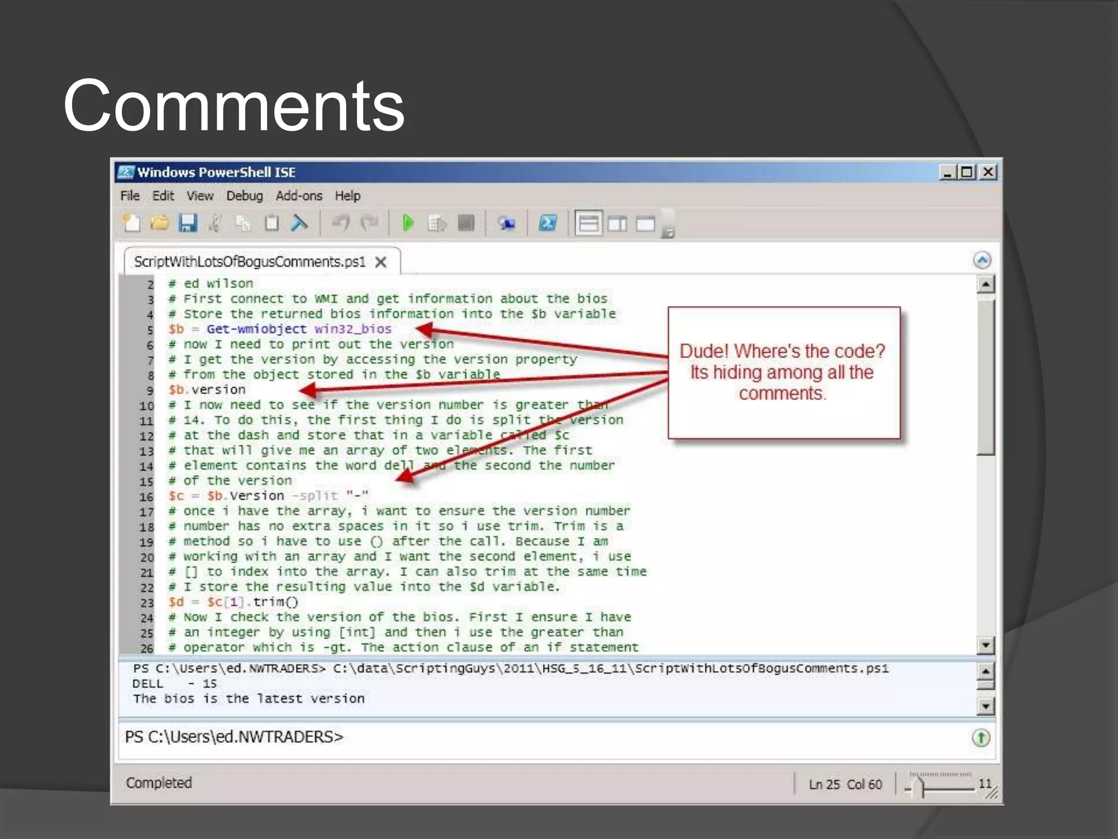Image resolution: width=1118 pixels, height=839 pixels.
Task: Open the Debug menu
Action: click(x=245, y=196)
